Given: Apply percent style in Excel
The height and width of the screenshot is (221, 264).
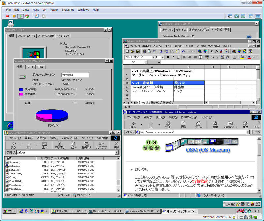Looking at the screenshot, I should (x=212, y=57).
